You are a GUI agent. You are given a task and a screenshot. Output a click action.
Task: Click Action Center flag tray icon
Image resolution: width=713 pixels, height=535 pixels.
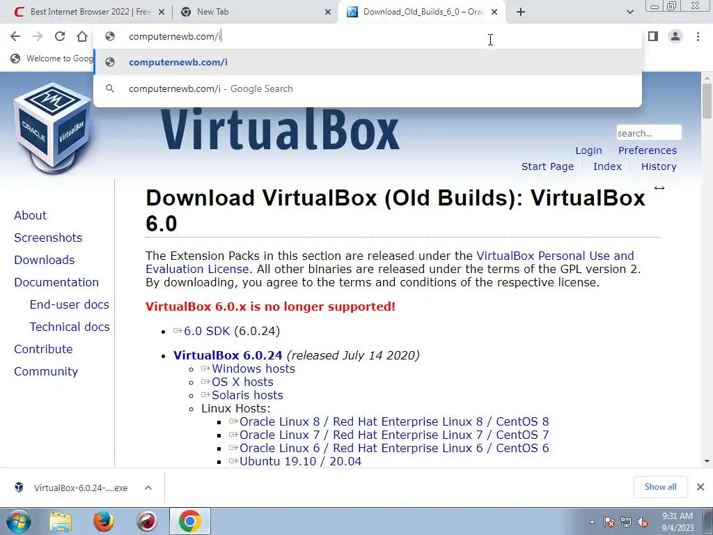(x=609, y=522)
